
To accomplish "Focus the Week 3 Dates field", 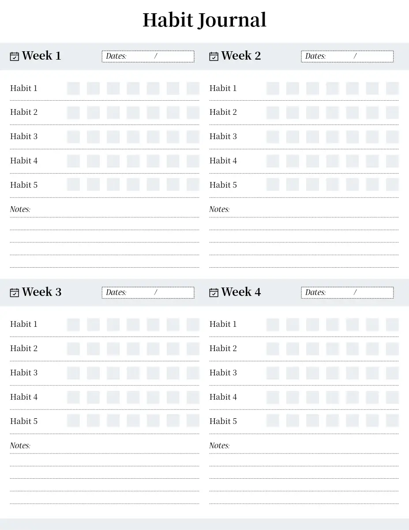I will [x=148, y=292].
